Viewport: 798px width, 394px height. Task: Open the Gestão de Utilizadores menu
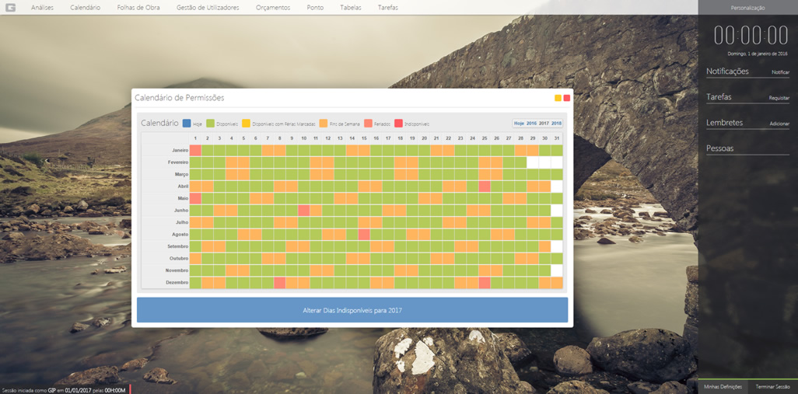[x=208, y=8]
